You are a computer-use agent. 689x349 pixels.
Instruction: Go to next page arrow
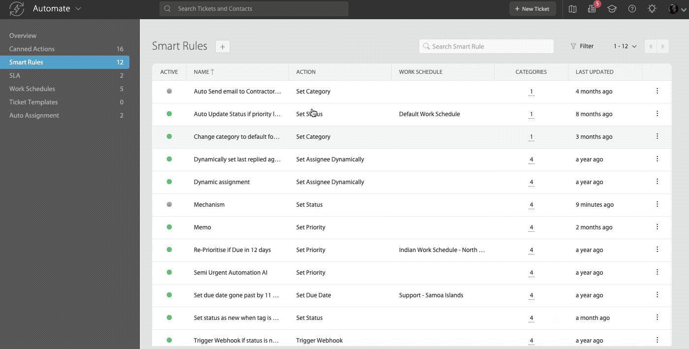(663, 46)
